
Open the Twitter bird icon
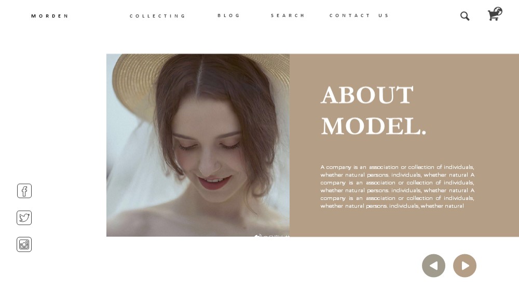[24, 217]
